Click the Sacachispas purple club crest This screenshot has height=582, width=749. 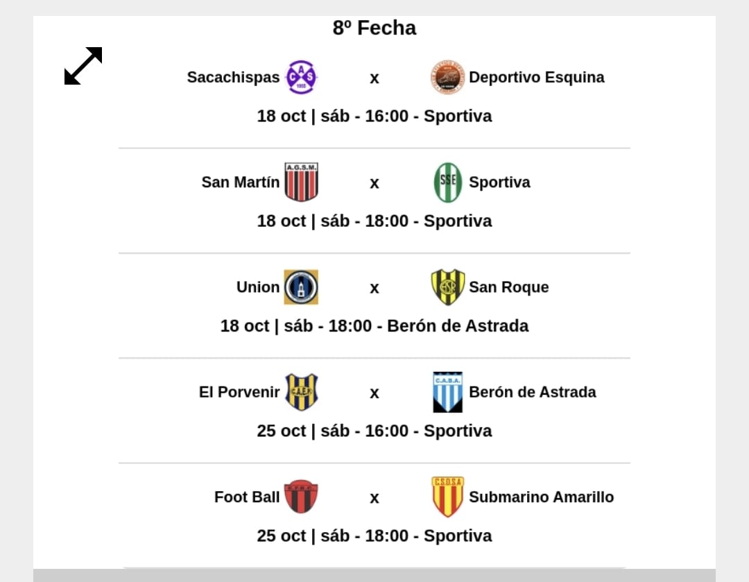tap(301, 77)
